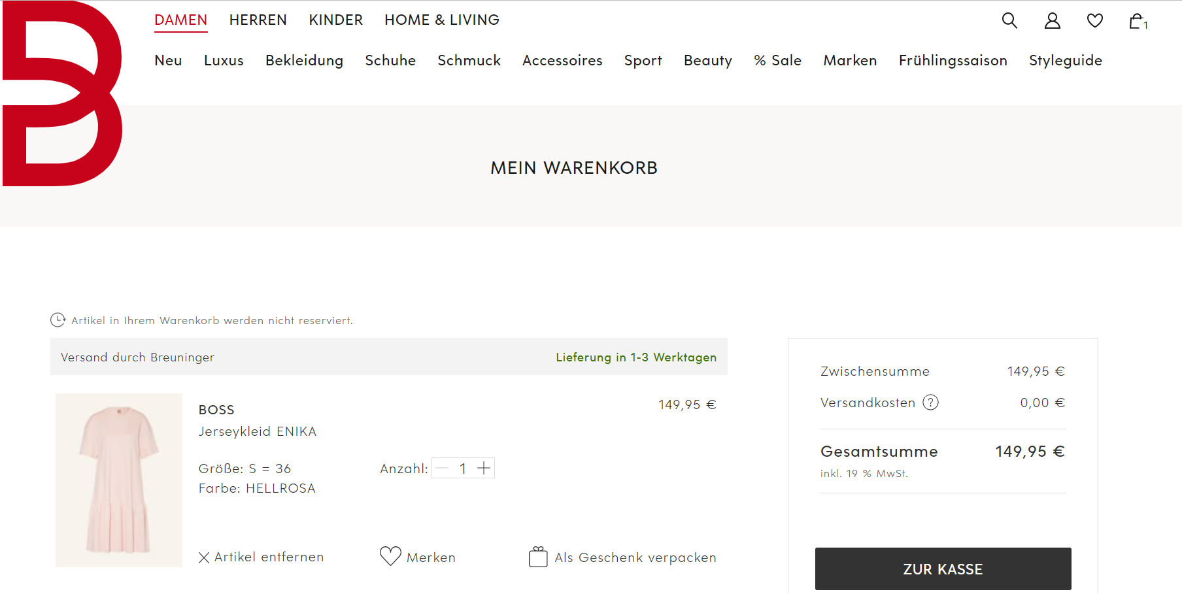Image resolution: width=1182 pixels, height=594 pixels.
Task: Click the inkl. 19 % MwSt. note
Action: tap(864, 473)
